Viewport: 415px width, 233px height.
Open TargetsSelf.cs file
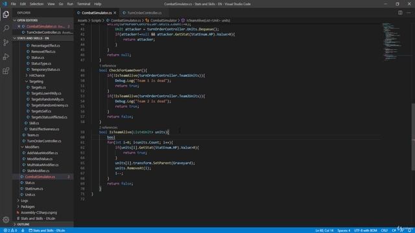[41, 111]
